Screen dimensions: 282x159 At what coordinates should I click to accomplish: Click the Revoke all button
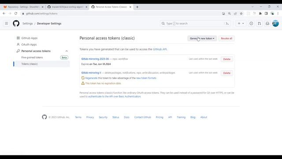click(x=226, y=38)
